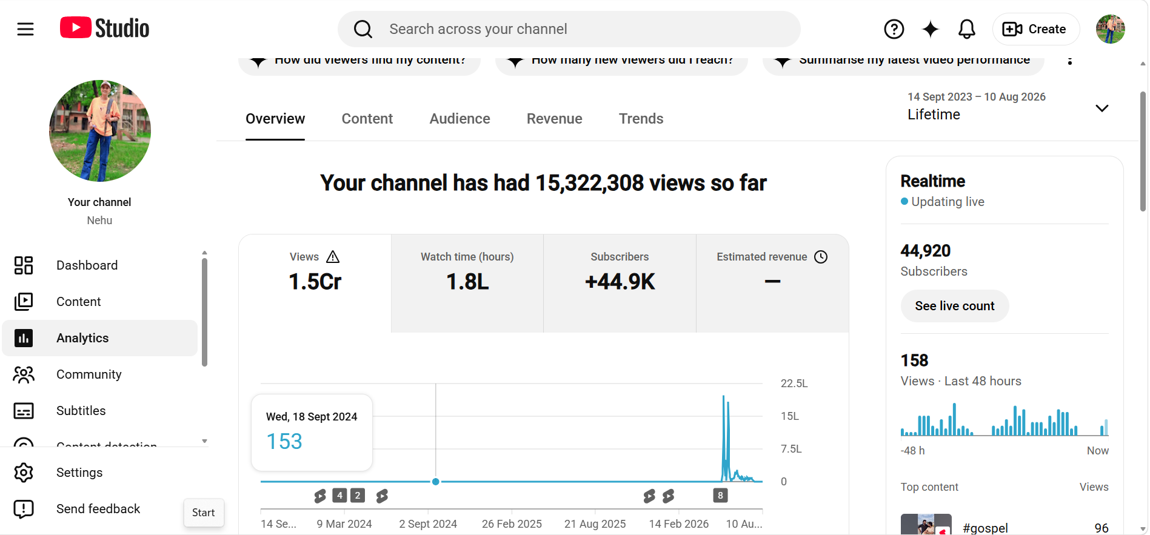Expand the Lifetime date range dropdown

coord(1102,108)
